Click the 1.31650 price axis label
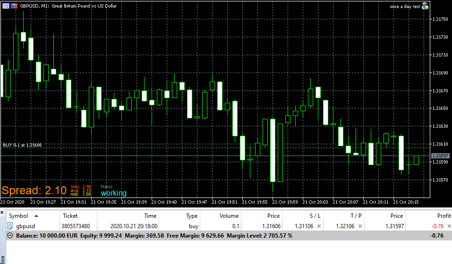 440,108
